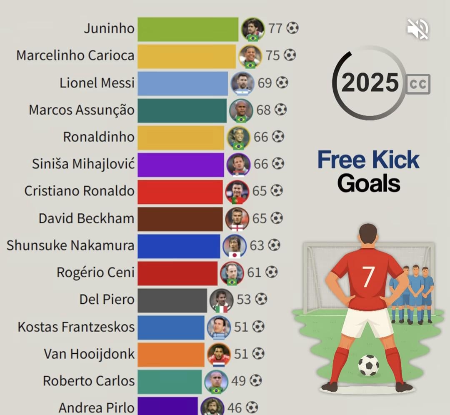Click the green Juninho bar

point(188,29)
